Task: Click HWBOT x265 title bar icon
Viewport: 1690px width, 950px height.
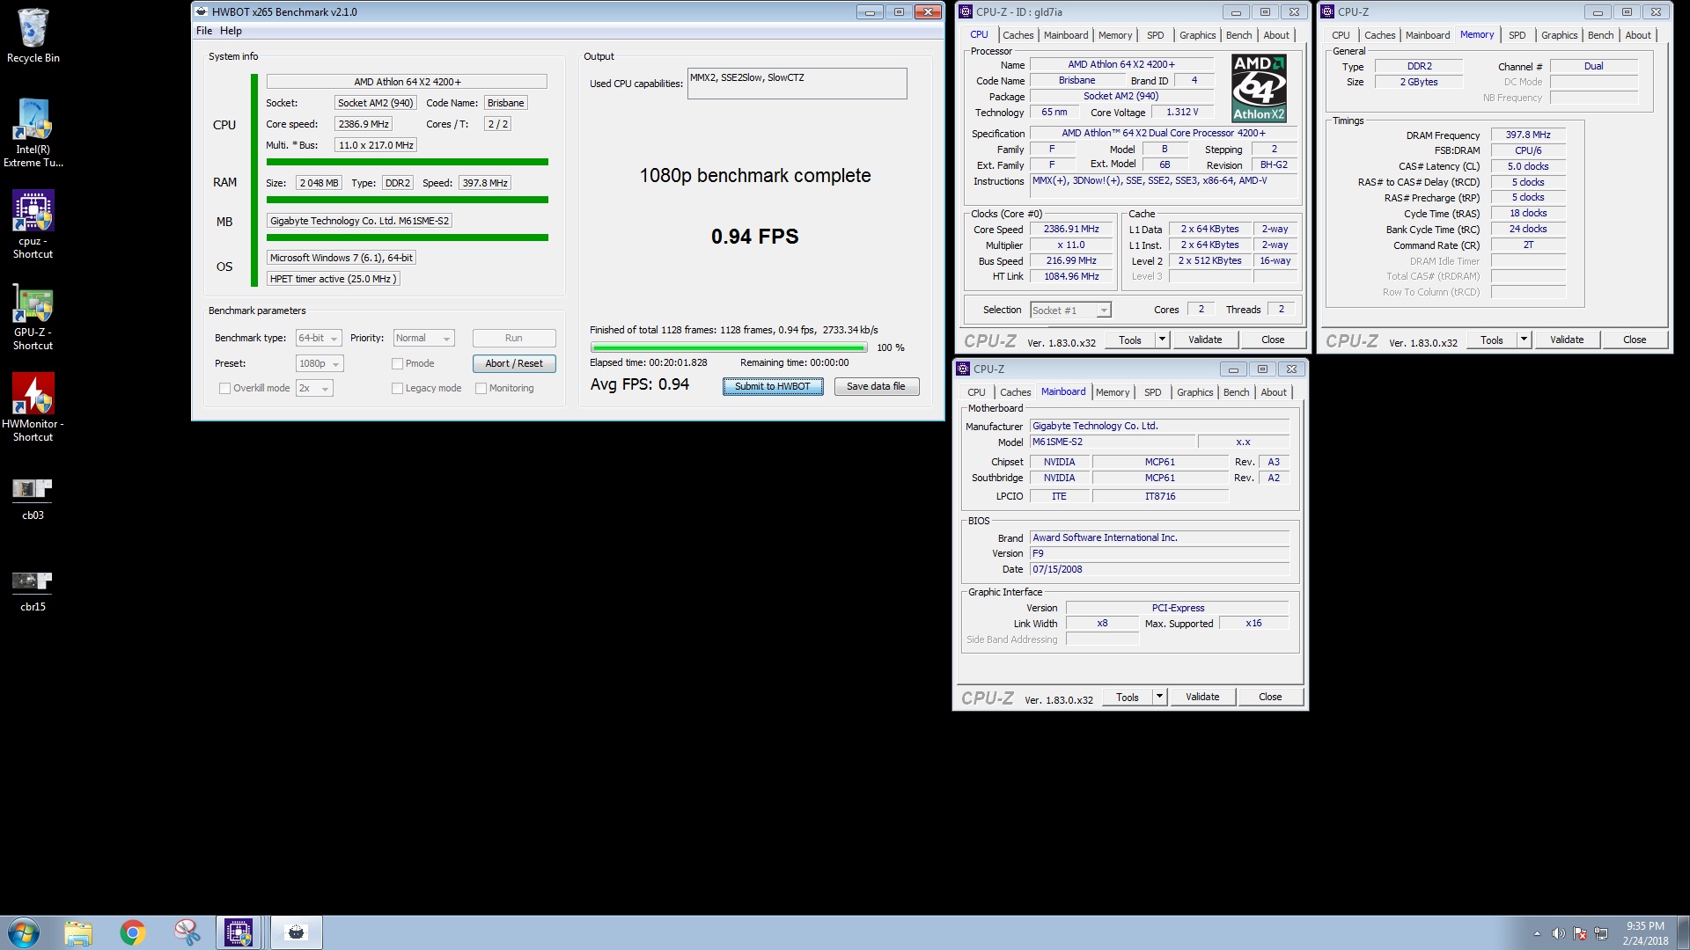Action: tap(202, 11)
